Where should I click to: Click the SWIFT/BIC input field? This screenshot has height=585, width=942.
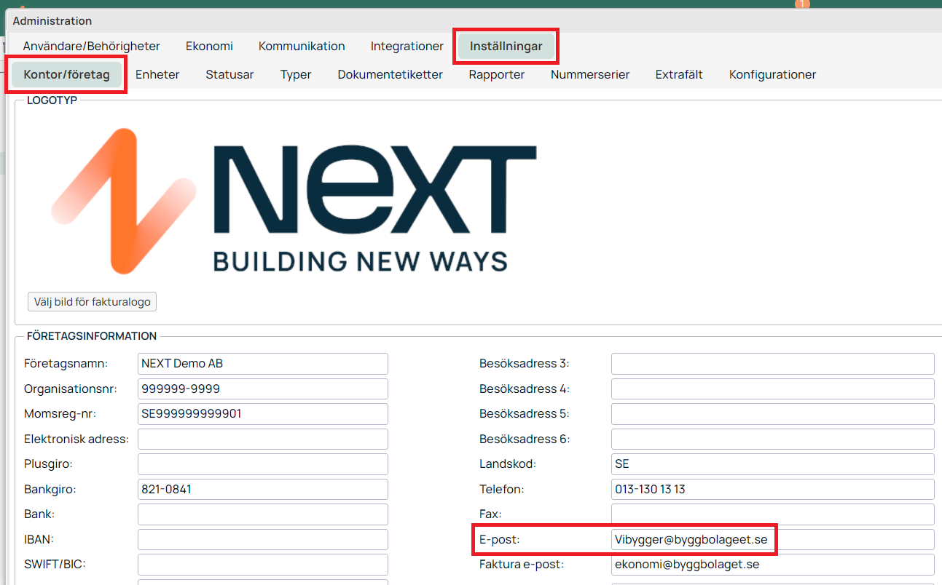pos(263,565)
